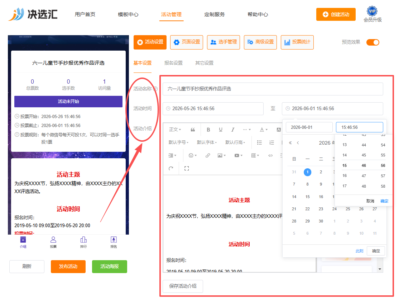Open the 选手管理 section
The height and width of the screenshot is (300, 399).
tap(223, 42)
